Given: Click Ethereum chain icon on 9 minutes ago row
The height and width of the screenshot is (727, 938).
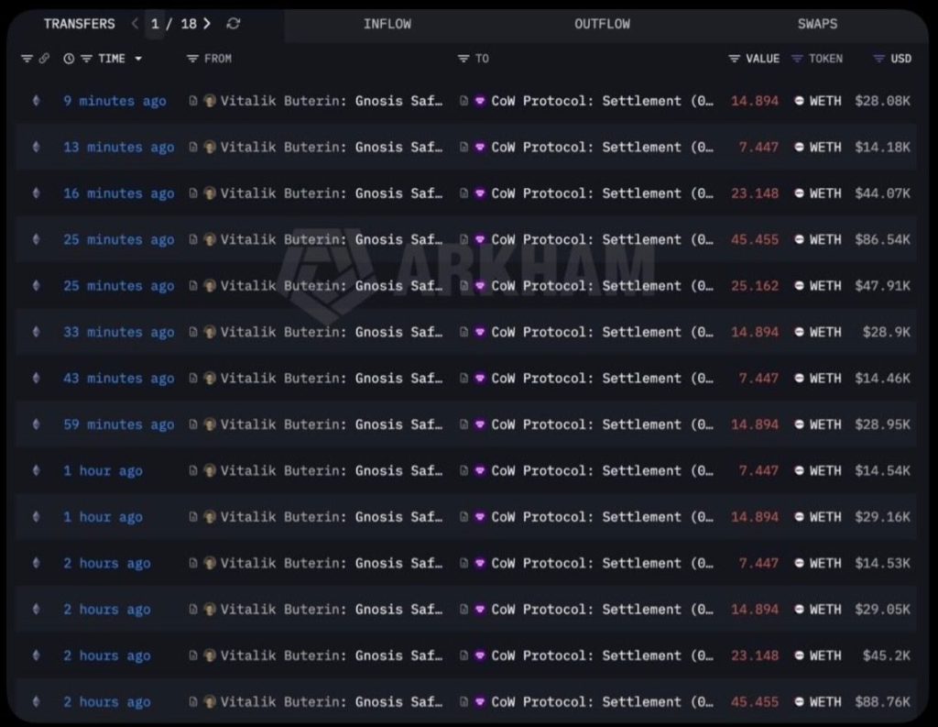Looking at the screenshot, I should 37,101.
